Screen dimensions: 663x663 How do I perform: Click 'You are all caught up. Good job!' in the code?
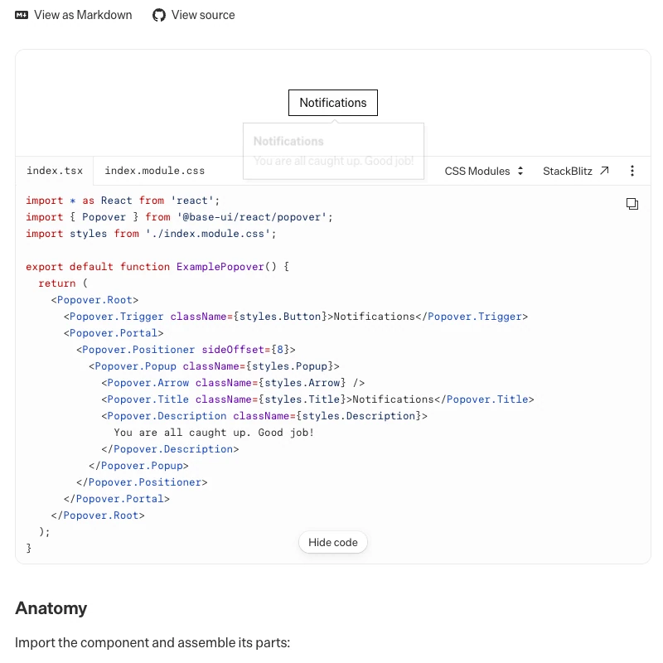(214, 433)
